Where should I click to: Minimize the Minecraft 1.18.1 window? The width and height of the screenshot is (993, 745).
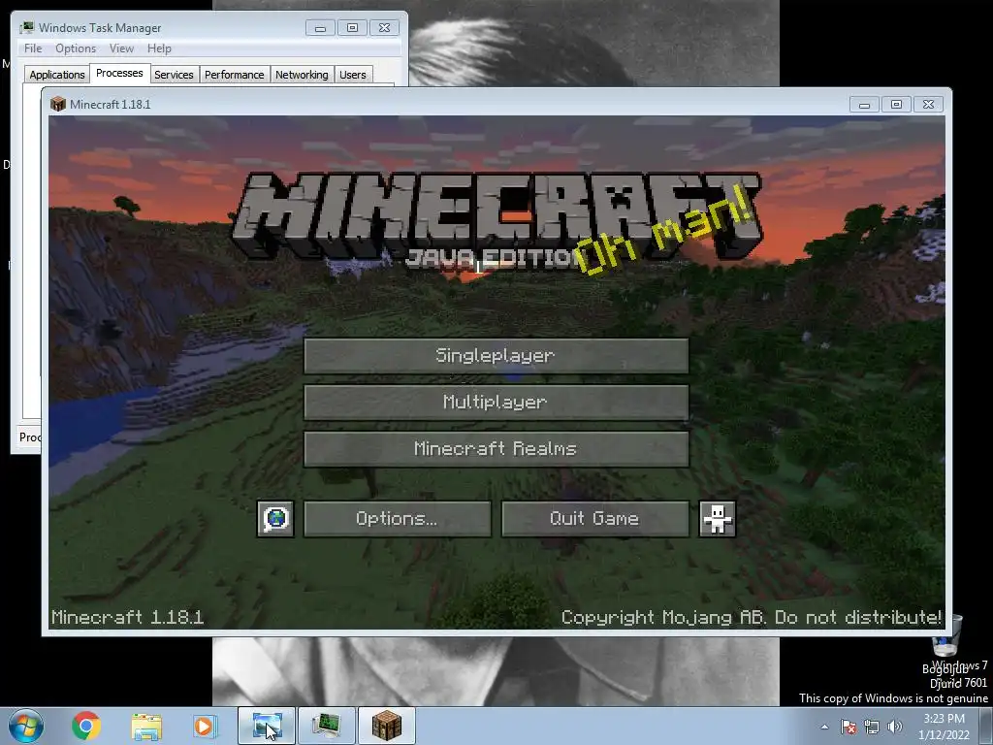point(864,105)
